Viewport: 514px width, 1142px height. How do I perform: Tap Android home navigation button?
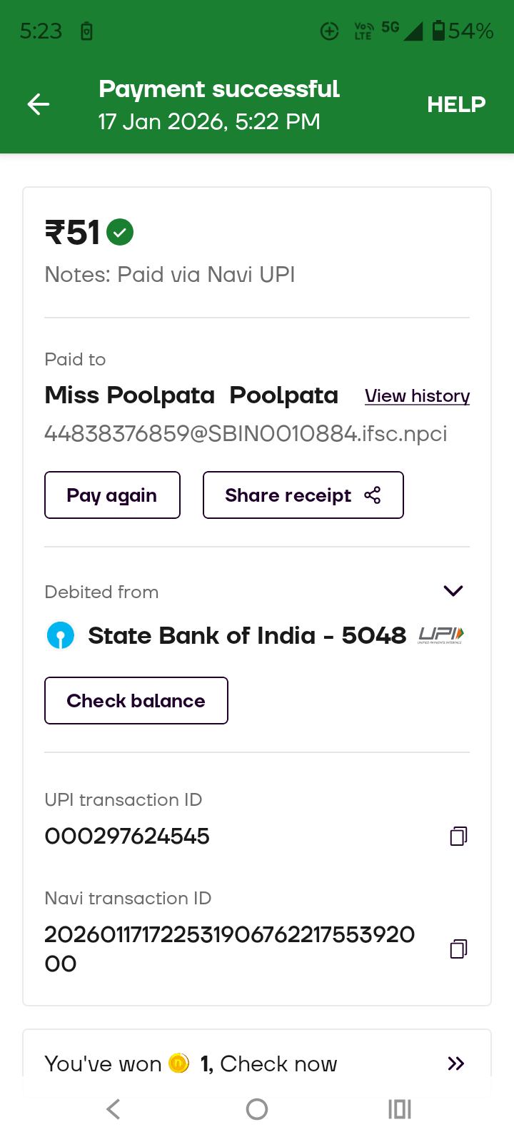coord(257,1109)
